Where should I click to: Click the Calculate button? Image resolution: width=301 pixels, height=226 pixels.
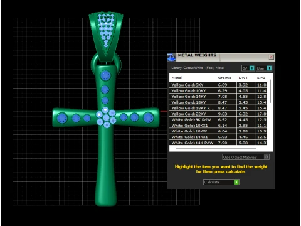[x=221, y=182]
